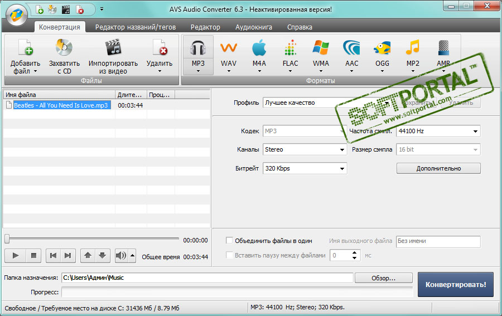Click the Stop playback button
This screenshot has height=316, width=502.
(x=33, y=255)
